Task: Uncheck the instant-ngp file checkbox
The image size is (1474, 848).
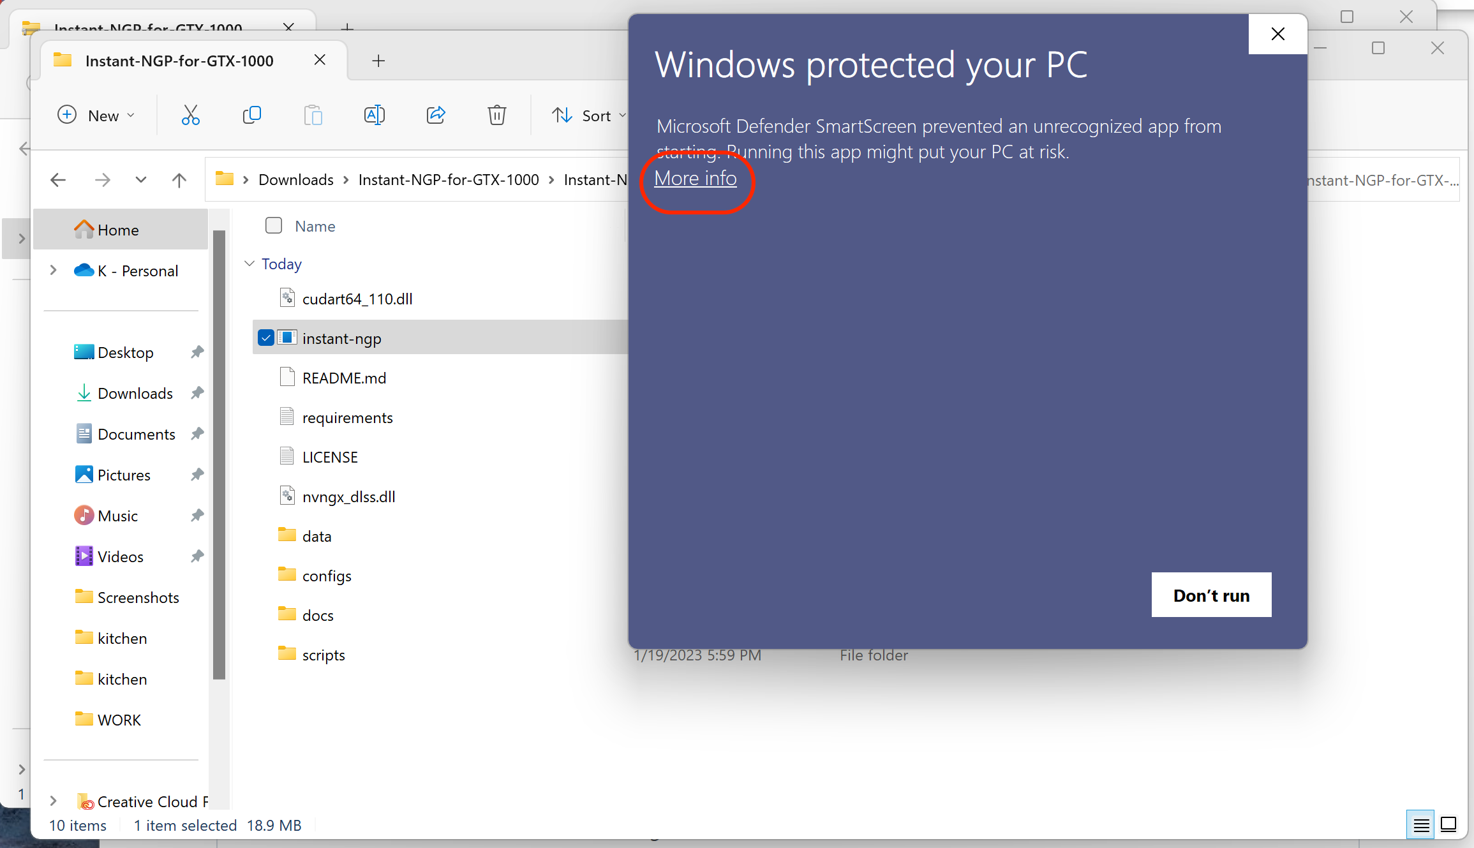Action: point(266,338)
